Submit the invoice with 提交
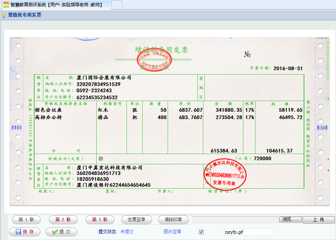 point(61,232)
